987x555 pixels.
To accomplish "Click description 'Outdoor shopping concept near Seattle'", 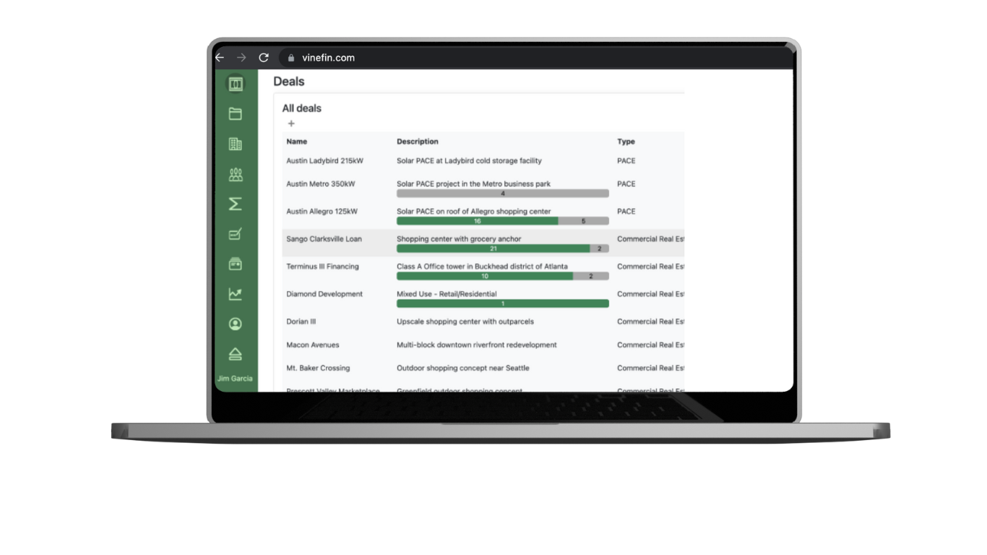I will coord(463,368).
